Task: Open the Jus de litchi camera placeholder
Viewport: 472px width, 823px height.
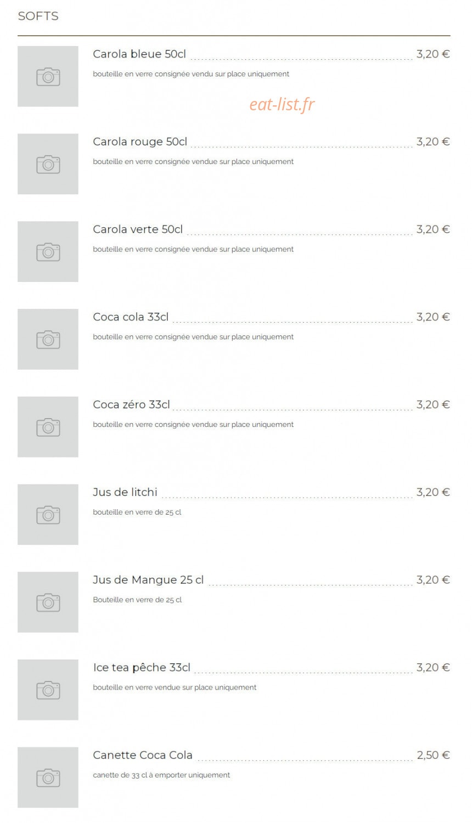Action: (x=48, y=515)
